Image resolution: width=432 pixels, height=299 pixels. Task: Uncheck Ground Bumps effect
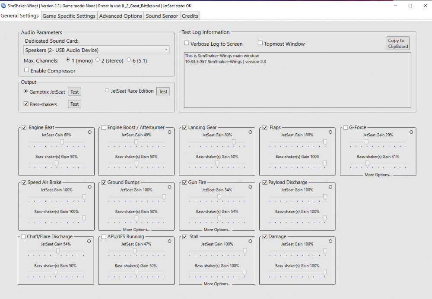104,183
